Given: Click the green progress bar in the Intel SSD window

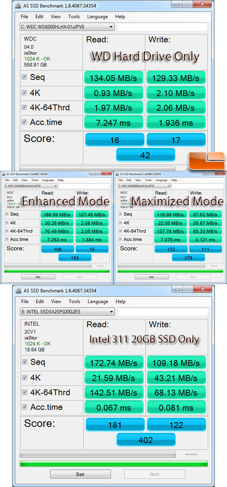Looking at the screenshot, I should click(x=114, y=463).
